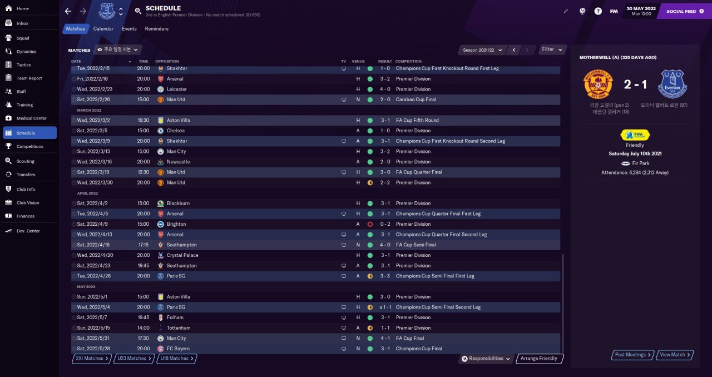
Task: Switch to the Calendar tab
Action: click(103, 29)
